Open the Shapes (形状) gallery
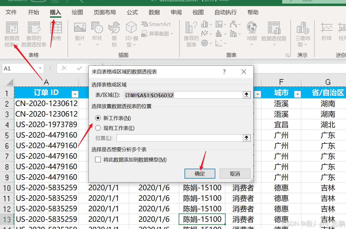This screenshot has height=229, width=346. click(x=97, y=34)
